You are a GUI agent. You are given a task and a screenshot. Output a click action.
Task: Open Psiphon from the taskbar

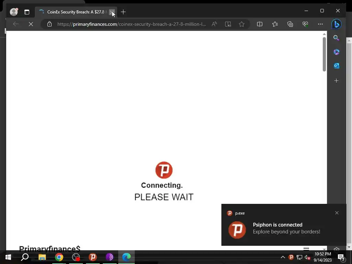point(93,257)
